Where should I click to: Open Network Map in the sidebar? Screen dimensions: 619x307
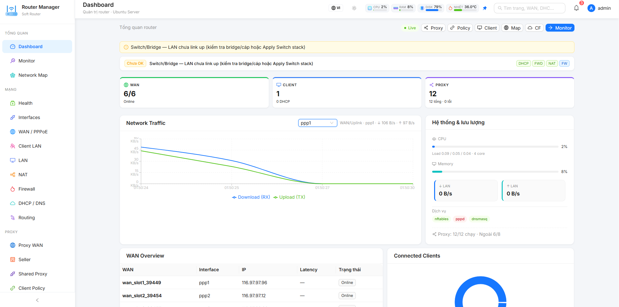37,75
